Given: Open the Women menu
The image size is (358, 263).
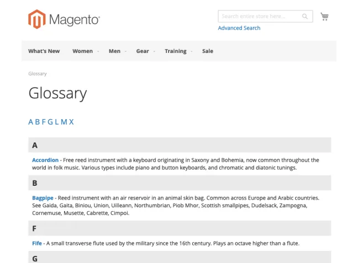Looking at the screenshot, I should pos(83,51).
